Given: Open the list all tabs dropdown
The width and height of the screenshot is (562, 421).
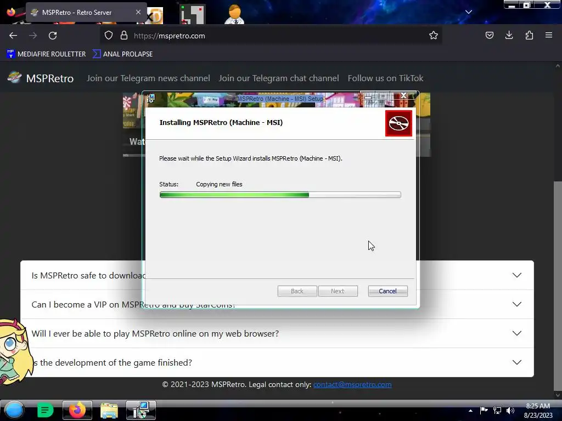Looking at the screenshot, I should click(x=469, y=12).
